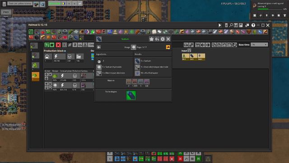Click the red grid icon in bottom hotbar
The width and height of the screenshot is (289, 163).
click(180, 158)
